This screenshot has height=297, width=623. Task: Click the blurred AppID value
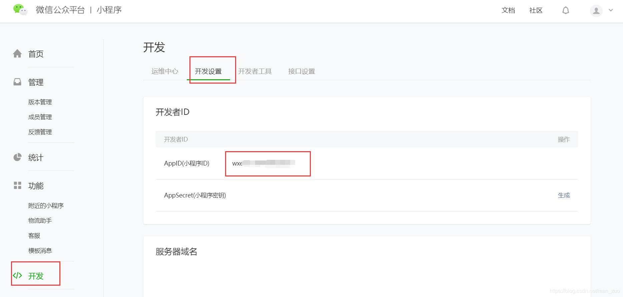(264, 163)
